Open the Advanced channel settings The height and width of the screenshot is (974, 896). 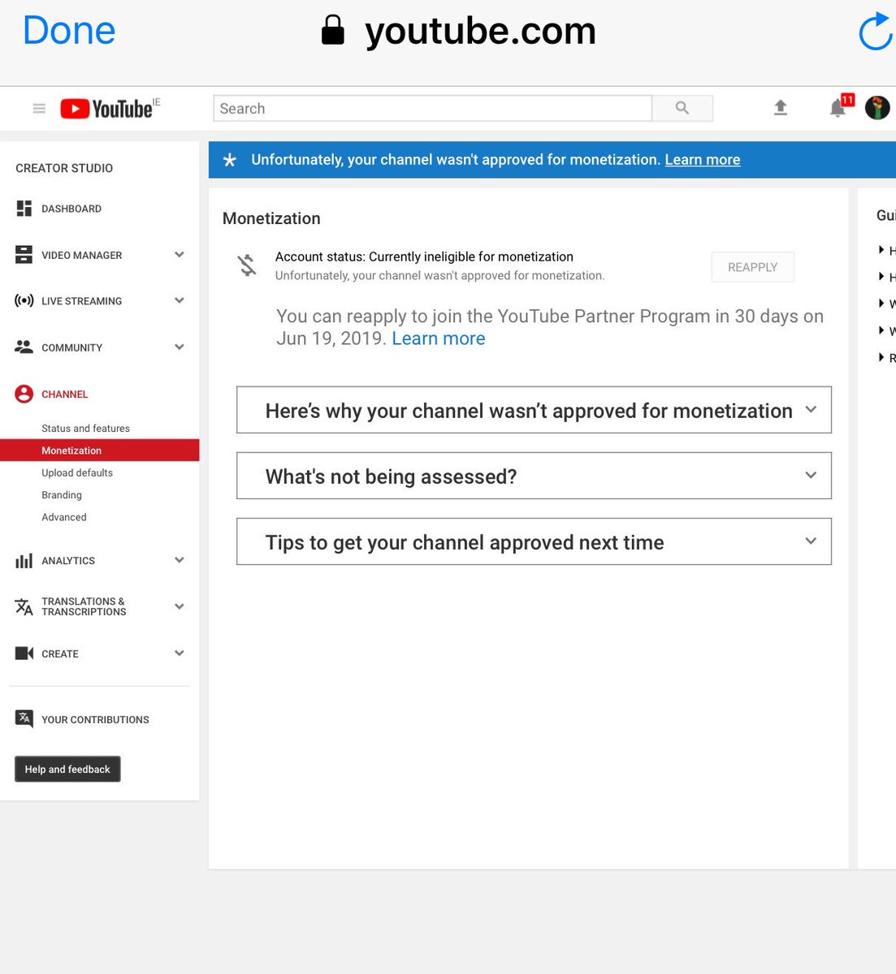(64, 517)
